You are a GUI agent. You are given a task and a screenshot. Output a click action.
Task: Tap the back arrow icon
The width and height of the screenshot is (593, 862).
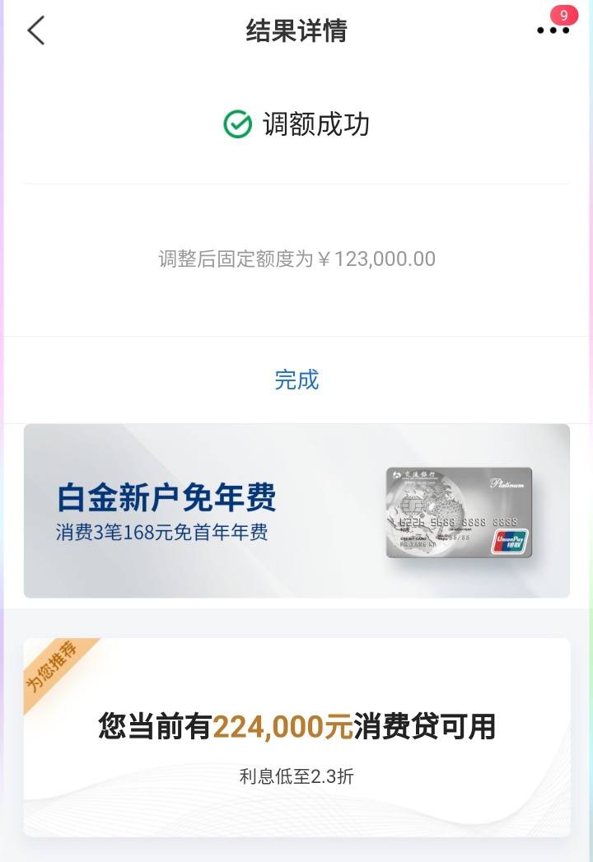35,30
